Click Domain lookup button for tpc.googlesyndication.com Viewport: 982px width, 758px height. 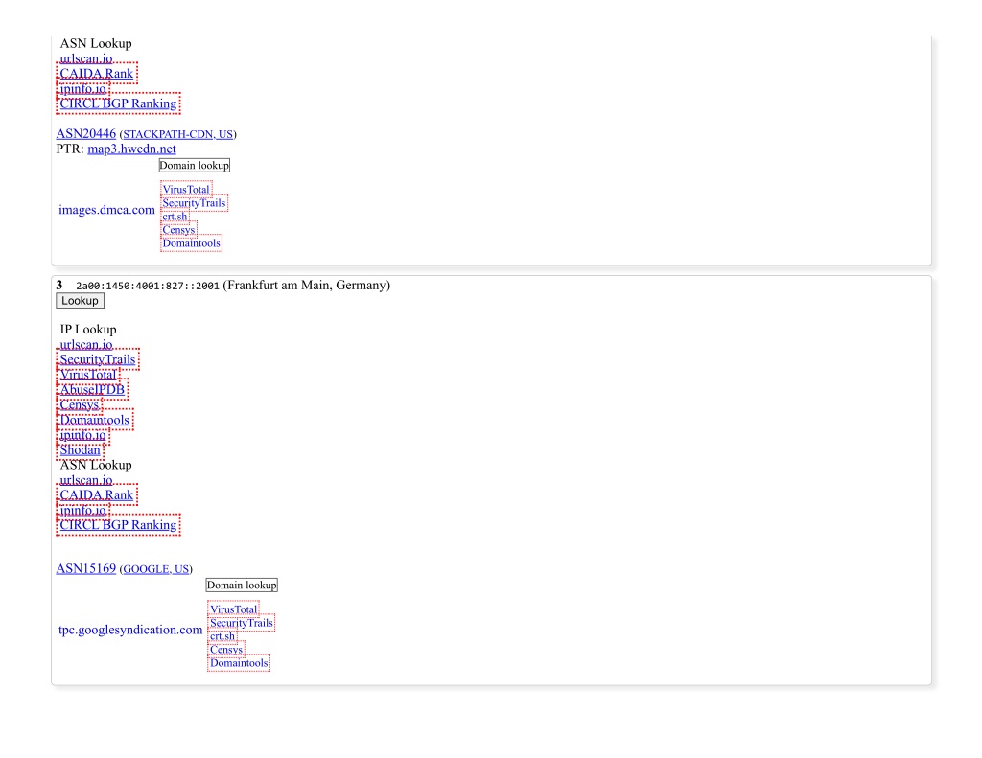242,586
